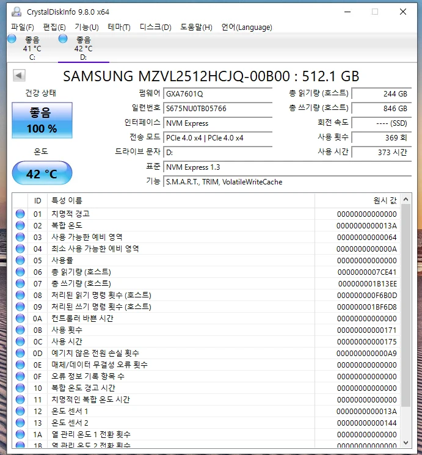The height and width of the screenshot is (455, 422).
Task: Click raw value 00000000000171
Action: 367,330
